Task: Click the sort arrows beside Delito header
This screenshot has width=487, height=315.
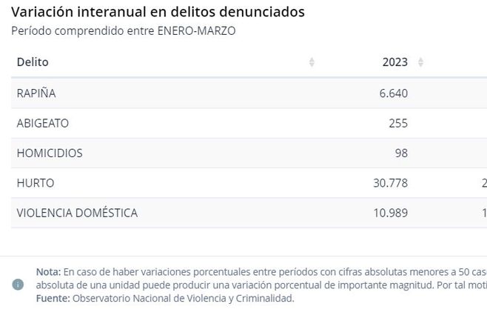Action: (x=312, y=62)
